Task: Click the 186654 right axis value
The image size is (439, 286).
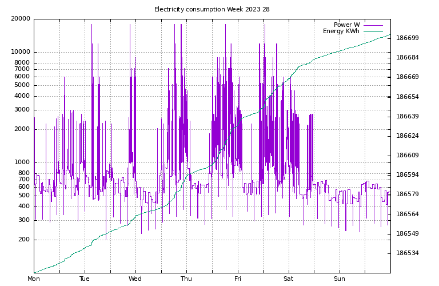Action: pos(408,97)
